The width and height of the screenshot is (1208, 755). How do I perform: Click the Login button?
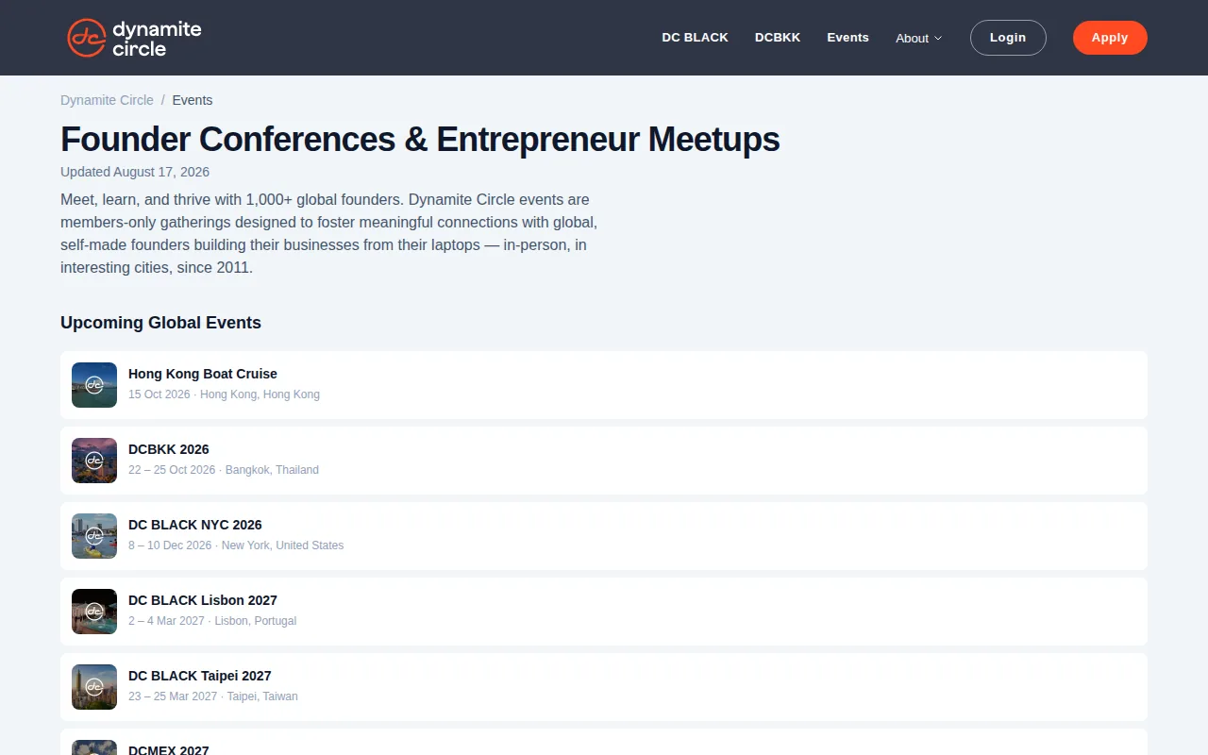tap(1008, 38)
